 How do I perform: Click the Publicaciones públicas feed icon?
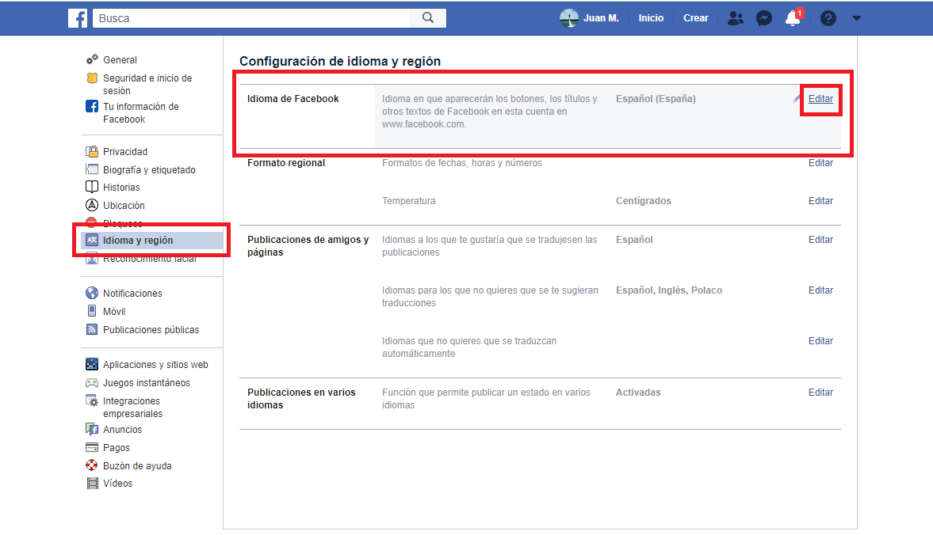[92, 329]
